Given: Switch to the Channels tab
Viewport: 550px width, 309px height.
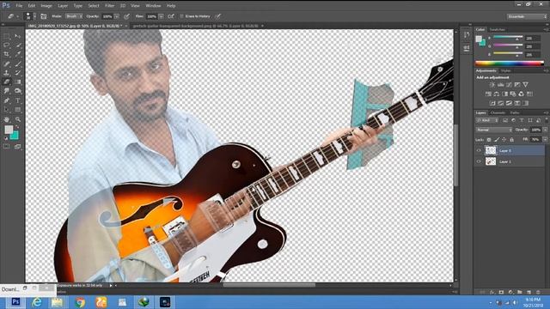Looking at the screenshot, I should 498,112.
